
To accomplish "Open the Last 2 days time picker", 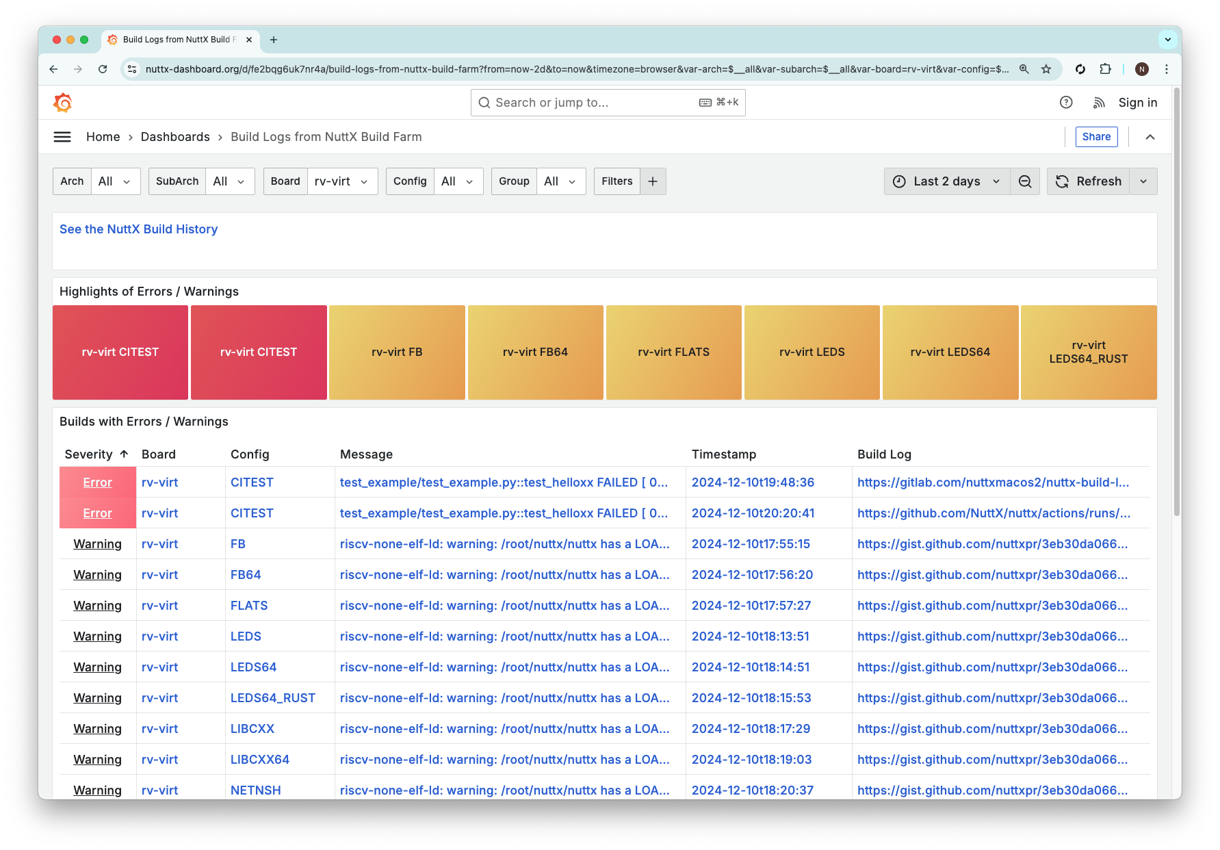I will [947, 181].
